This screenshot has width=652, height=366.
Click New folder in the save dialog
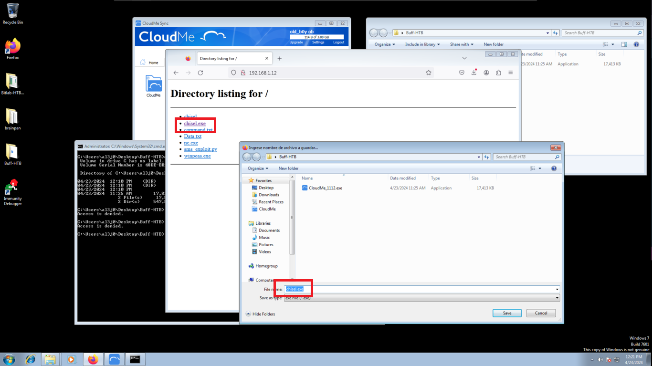coord(288,168)
